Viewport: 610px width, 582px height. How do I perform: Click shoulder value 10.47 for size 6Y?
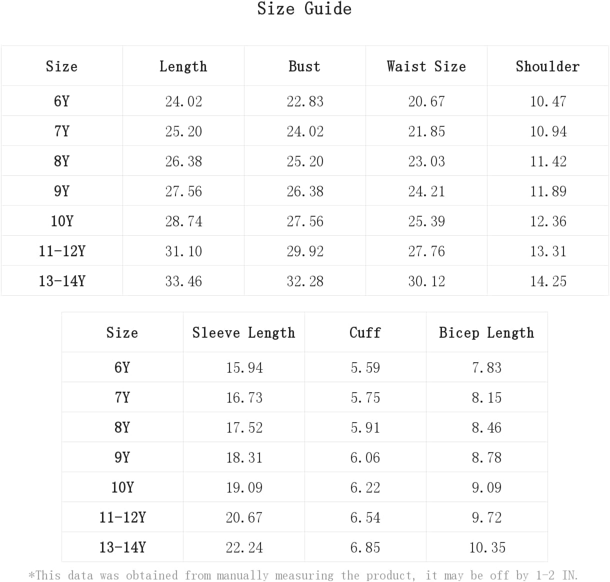(548, 101)
